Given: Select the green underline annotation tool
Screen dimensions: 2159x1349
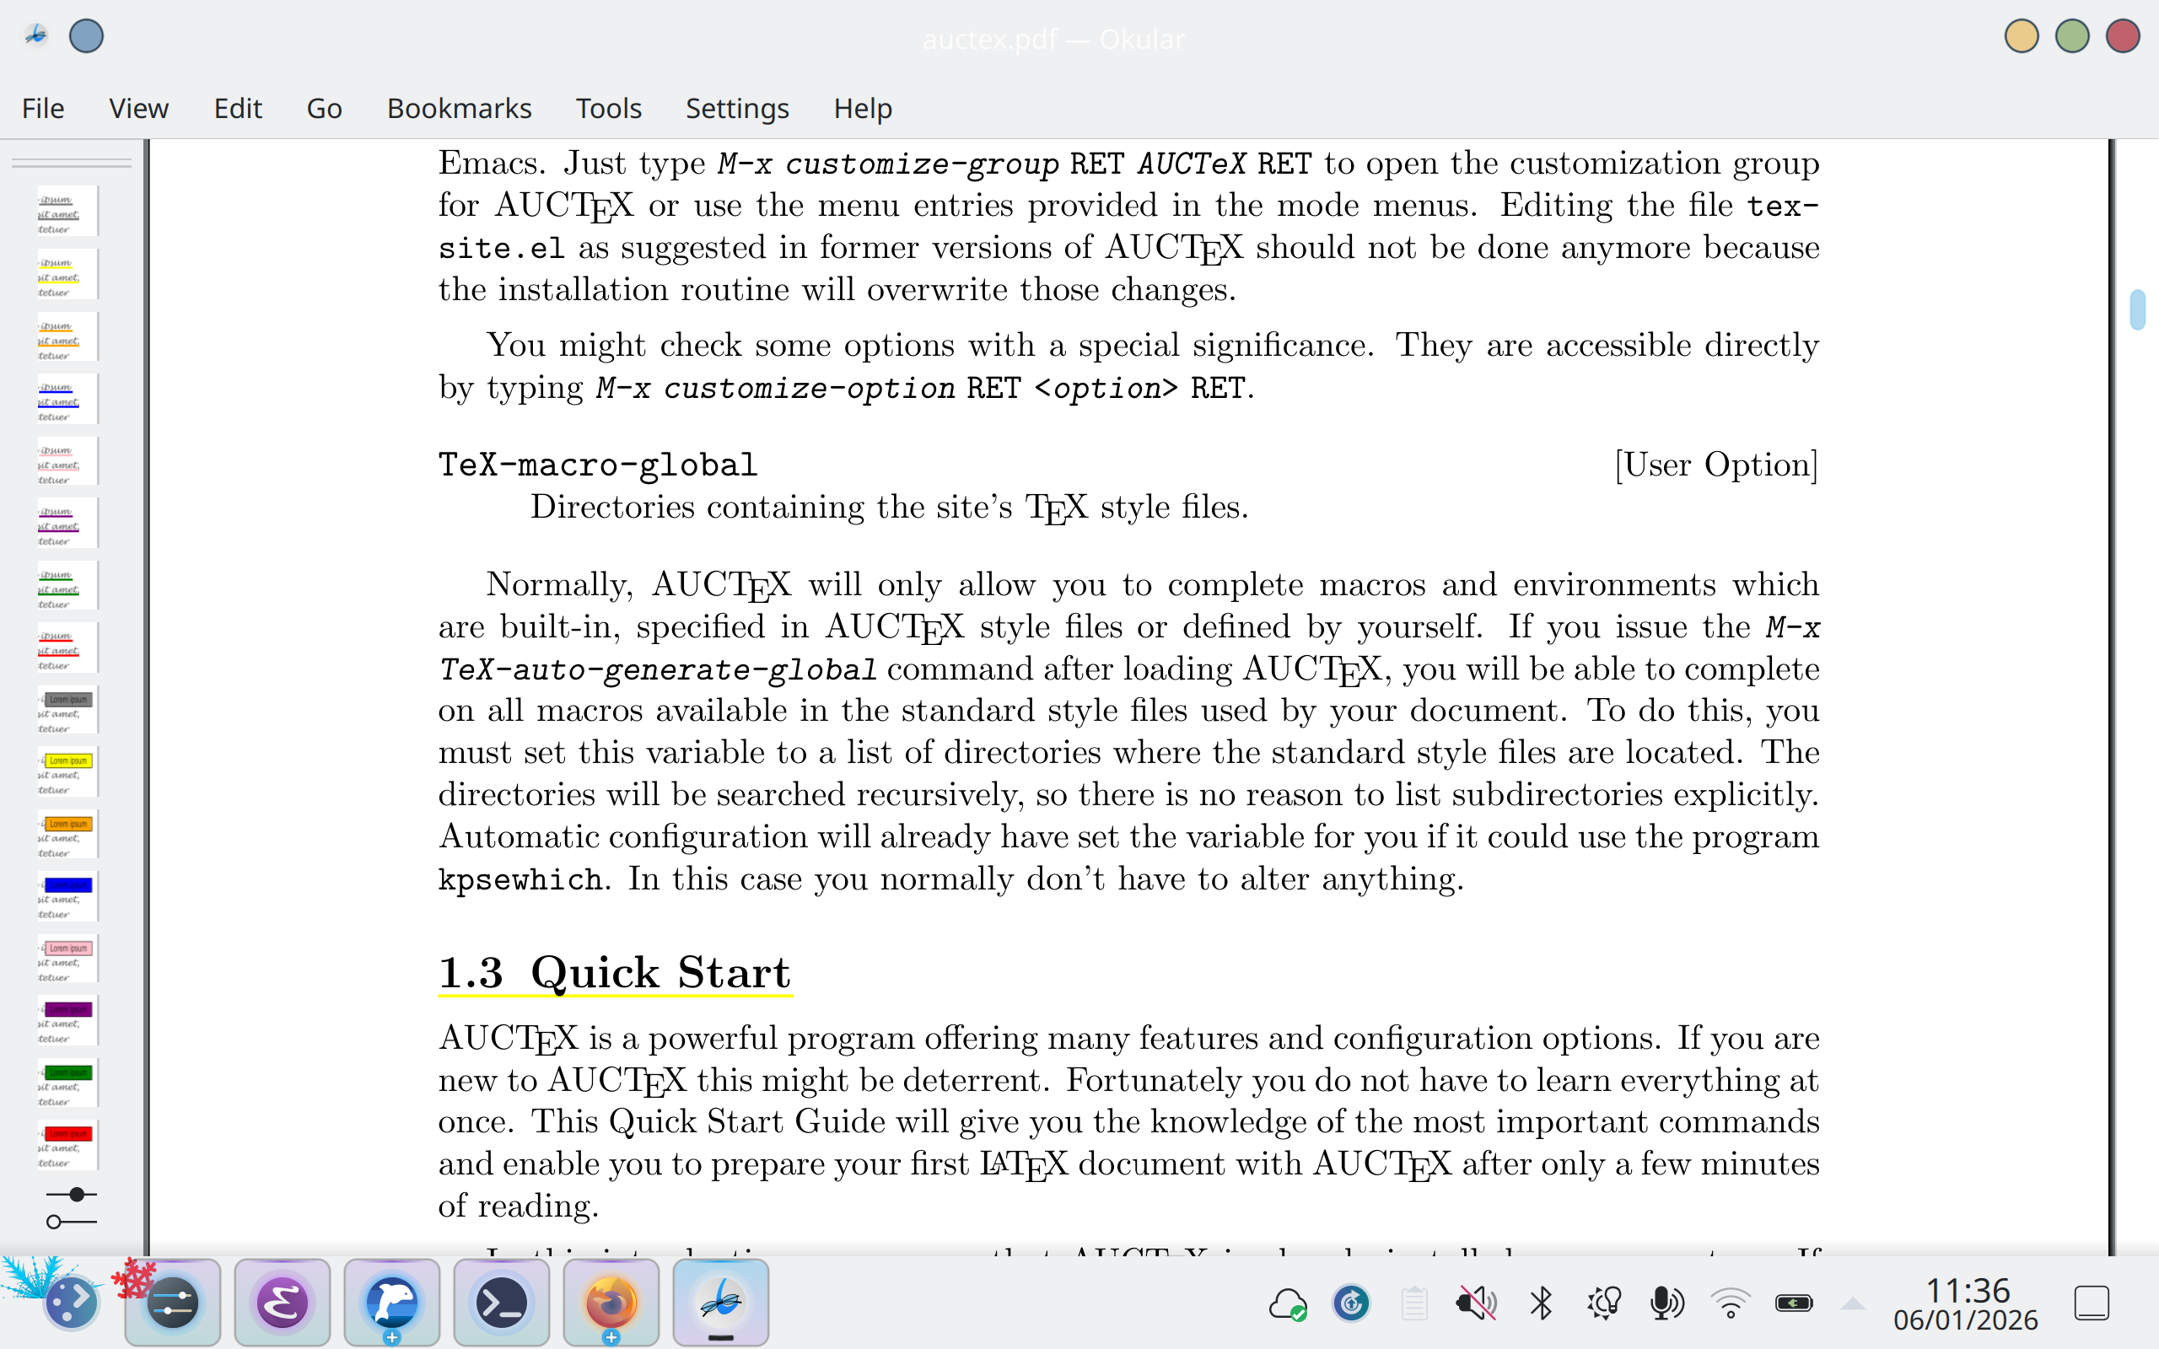Looking at the screenshot, I should [67, 587].
